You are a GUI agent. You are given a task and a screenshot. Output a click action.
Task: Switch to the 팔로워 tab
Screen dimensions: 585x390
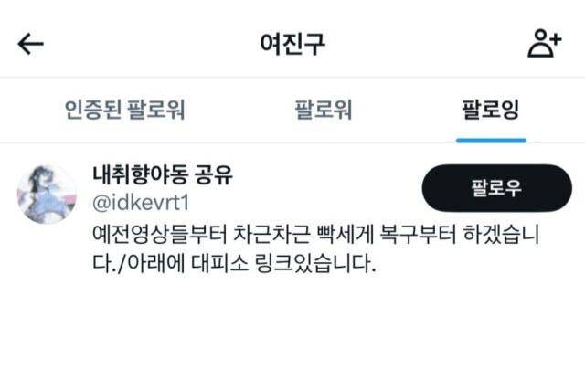pyautogui.click(x=323, y=110)
